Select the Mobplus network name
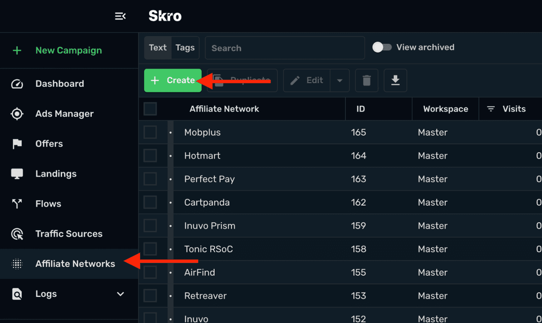Viewport: 542px width, 323px height. [202, 132]
